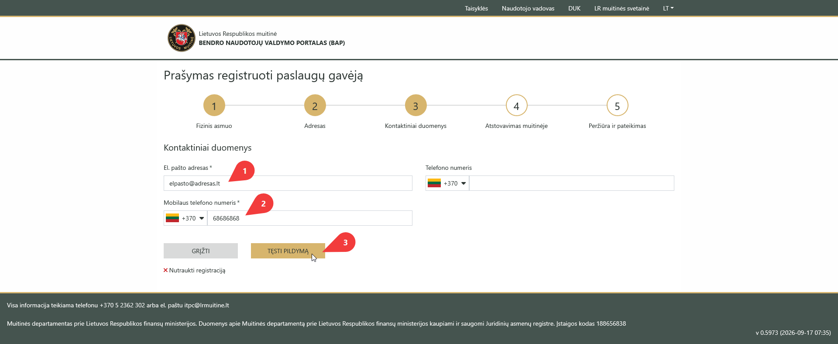Viewport: 838px width, 344px height.
Task: Click the Lithuanian flag in Telefono numeris field
Action: [x=434, y=183]
